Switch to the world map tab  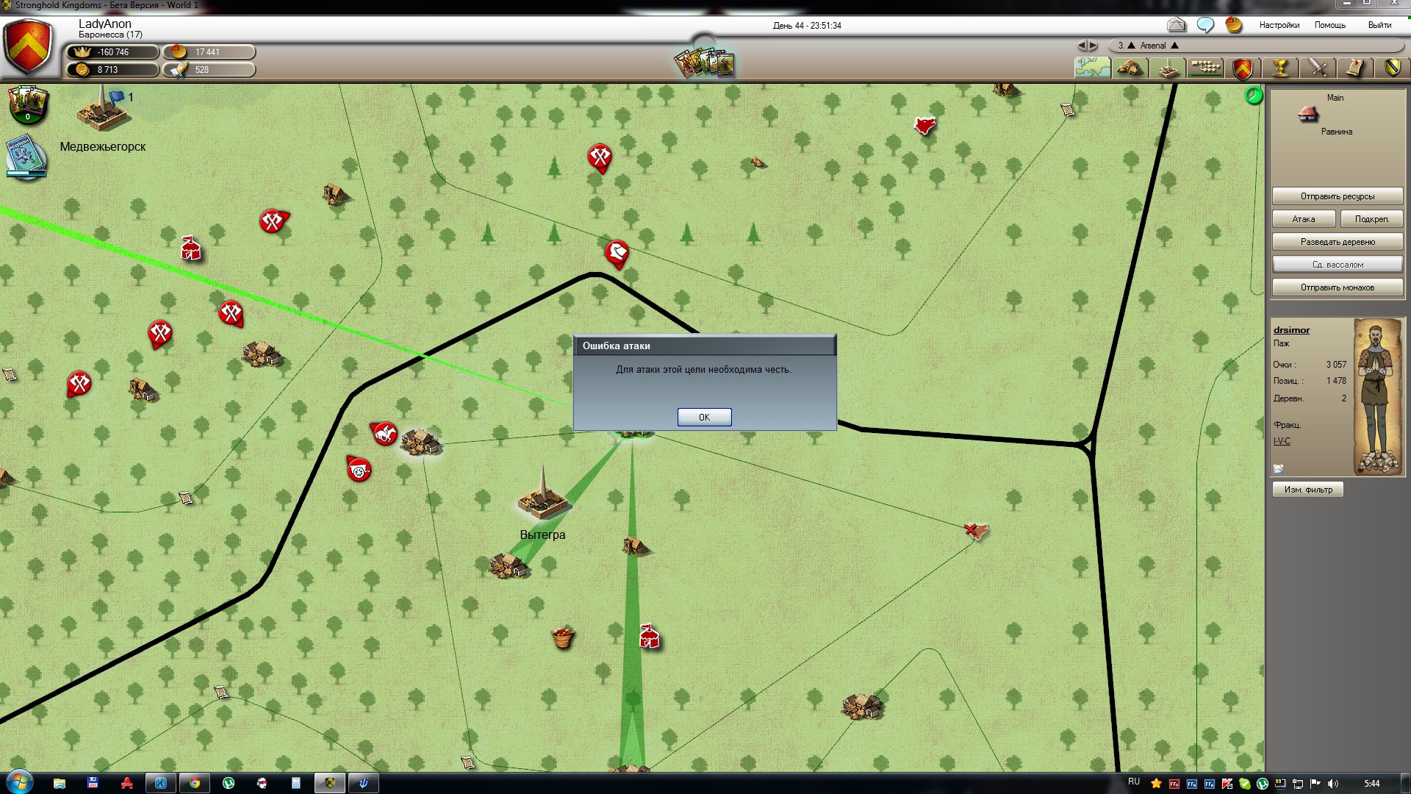coord(1092,68)
